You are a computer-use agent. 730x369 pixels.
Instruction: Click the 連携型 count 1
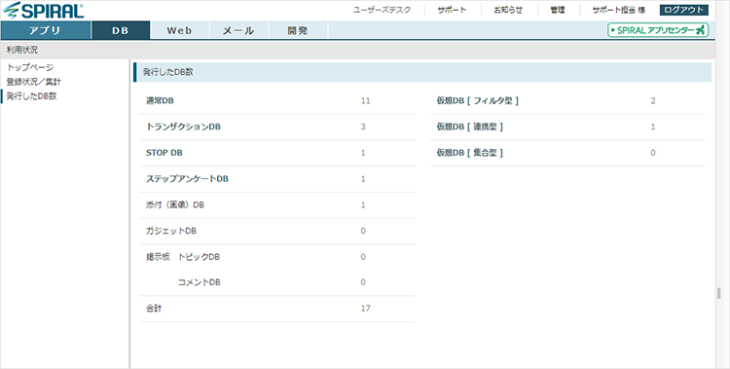(x=653, y=127)
